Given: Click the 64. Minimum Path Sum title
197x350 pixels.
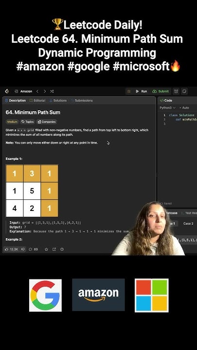Looking at the screenshot, I should [33, 112].
